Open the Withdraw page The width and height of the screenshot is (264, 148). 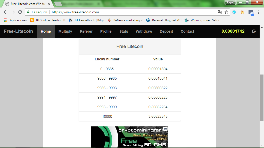[x=144, y=31]
